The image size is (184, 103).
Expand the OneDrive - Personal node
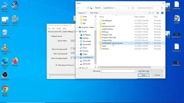click(77, 27)
